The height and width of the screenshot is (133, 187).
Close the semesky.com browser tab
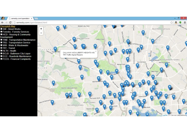[x=31, y=19]
